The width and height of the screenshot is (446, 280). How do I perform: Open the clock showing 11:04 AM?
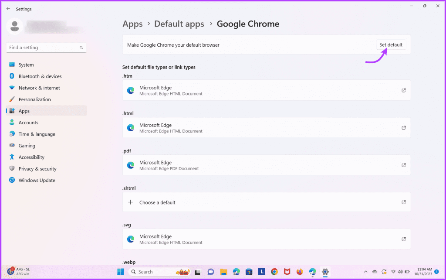pos(423,271)
